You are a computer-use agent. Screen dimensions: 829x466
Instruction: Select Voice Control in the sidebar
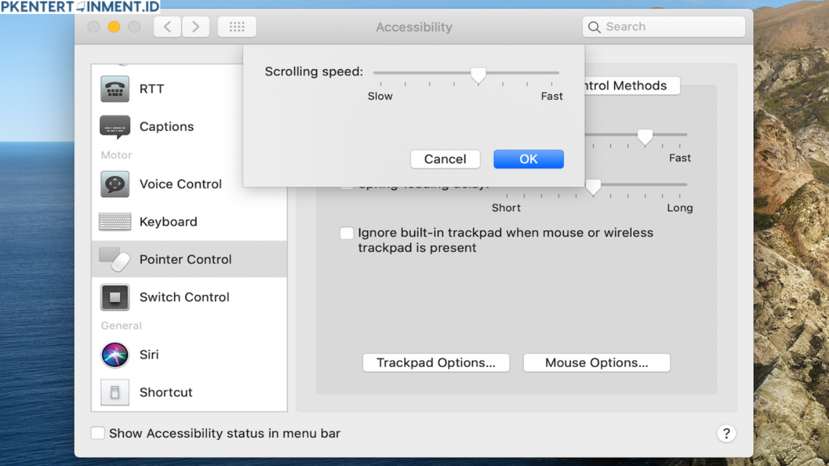point(180,184)
